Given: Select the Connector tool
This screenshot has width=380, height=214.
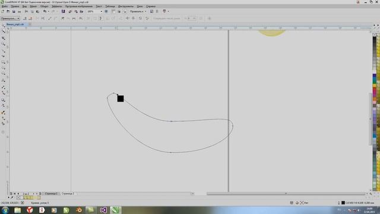Looking at the screenshot, I should (3, 93).
